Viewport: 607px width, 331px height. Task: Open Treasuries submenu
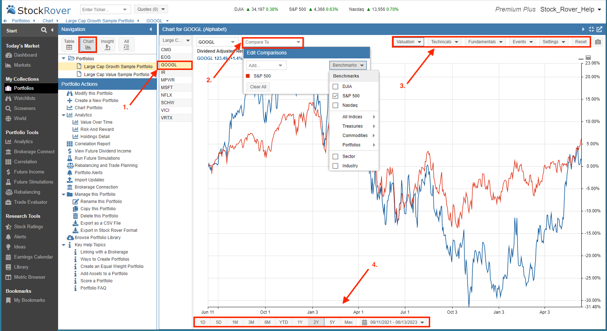click(x=354, y=126)
